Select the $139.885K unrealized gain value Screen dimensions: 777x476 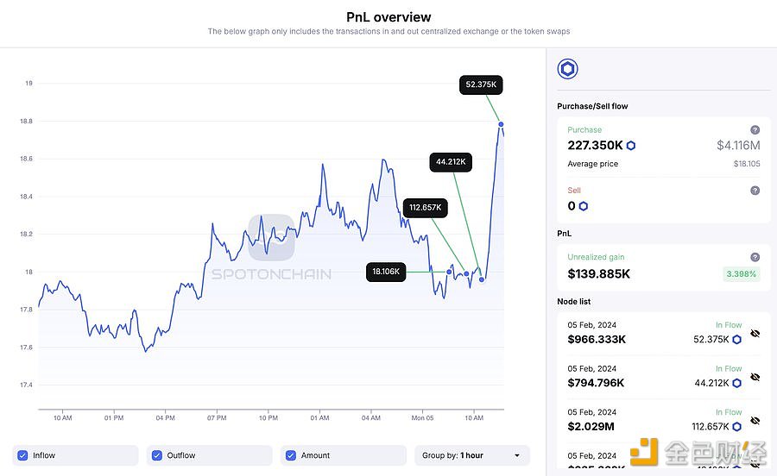click(598, 274)
